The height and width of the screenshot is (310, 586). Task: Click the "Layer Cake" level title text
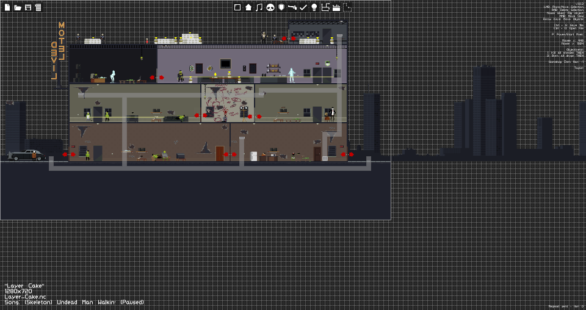point(24,286)
